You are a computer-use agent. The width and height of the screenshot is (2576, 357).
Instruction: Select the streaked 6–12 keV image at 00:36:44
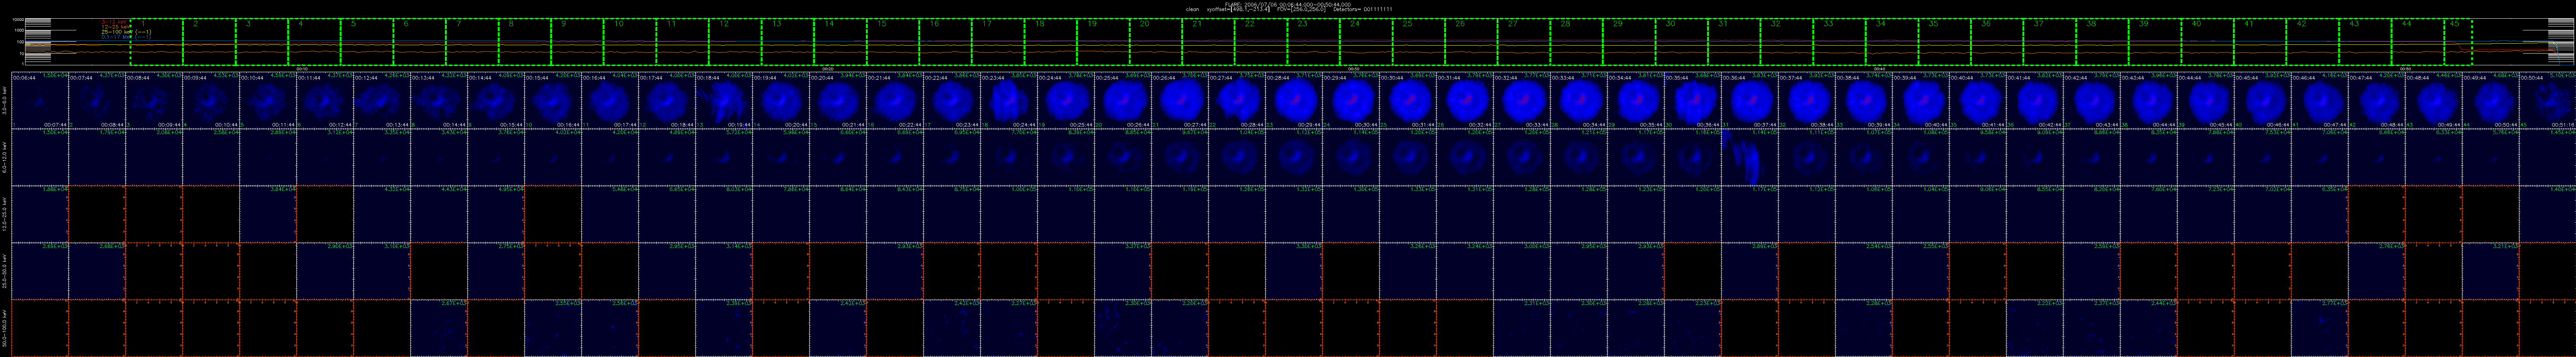(x=1750, y=157)
